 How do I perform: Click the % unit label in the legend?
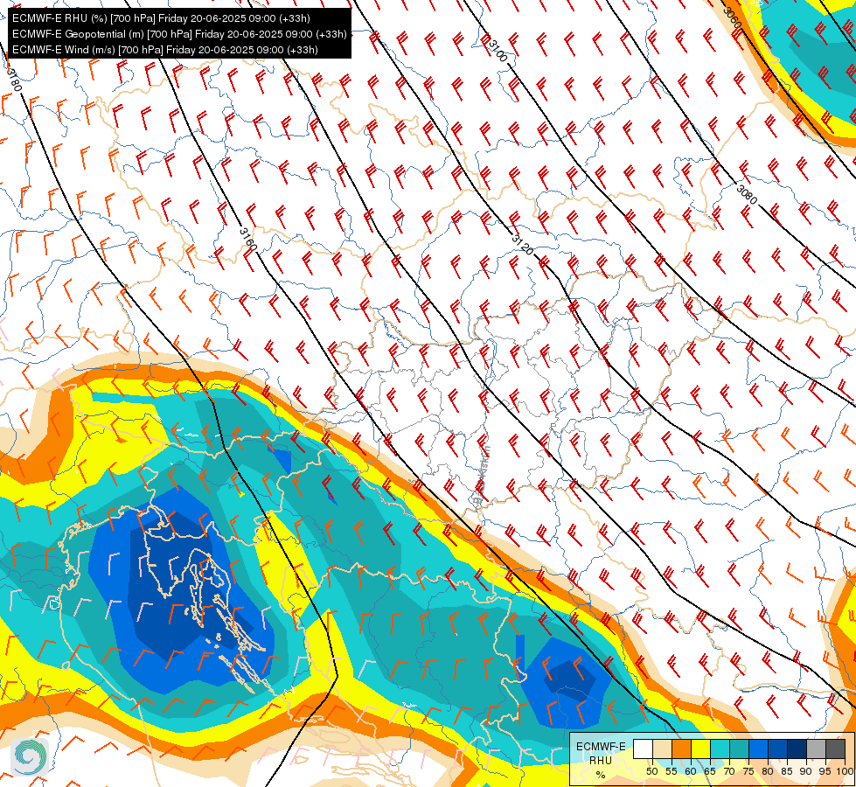601,775
